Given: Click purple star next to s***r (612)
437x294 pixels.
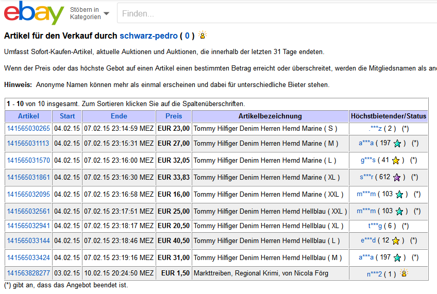Looking at the screenshot, I should click(396, 178).
